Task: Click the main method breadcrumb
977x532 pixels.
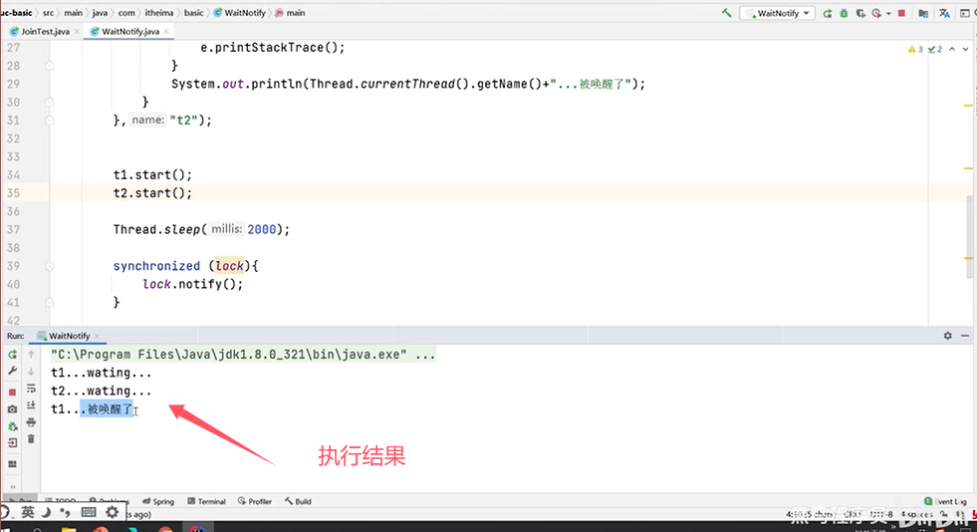Action: point(291,13)
